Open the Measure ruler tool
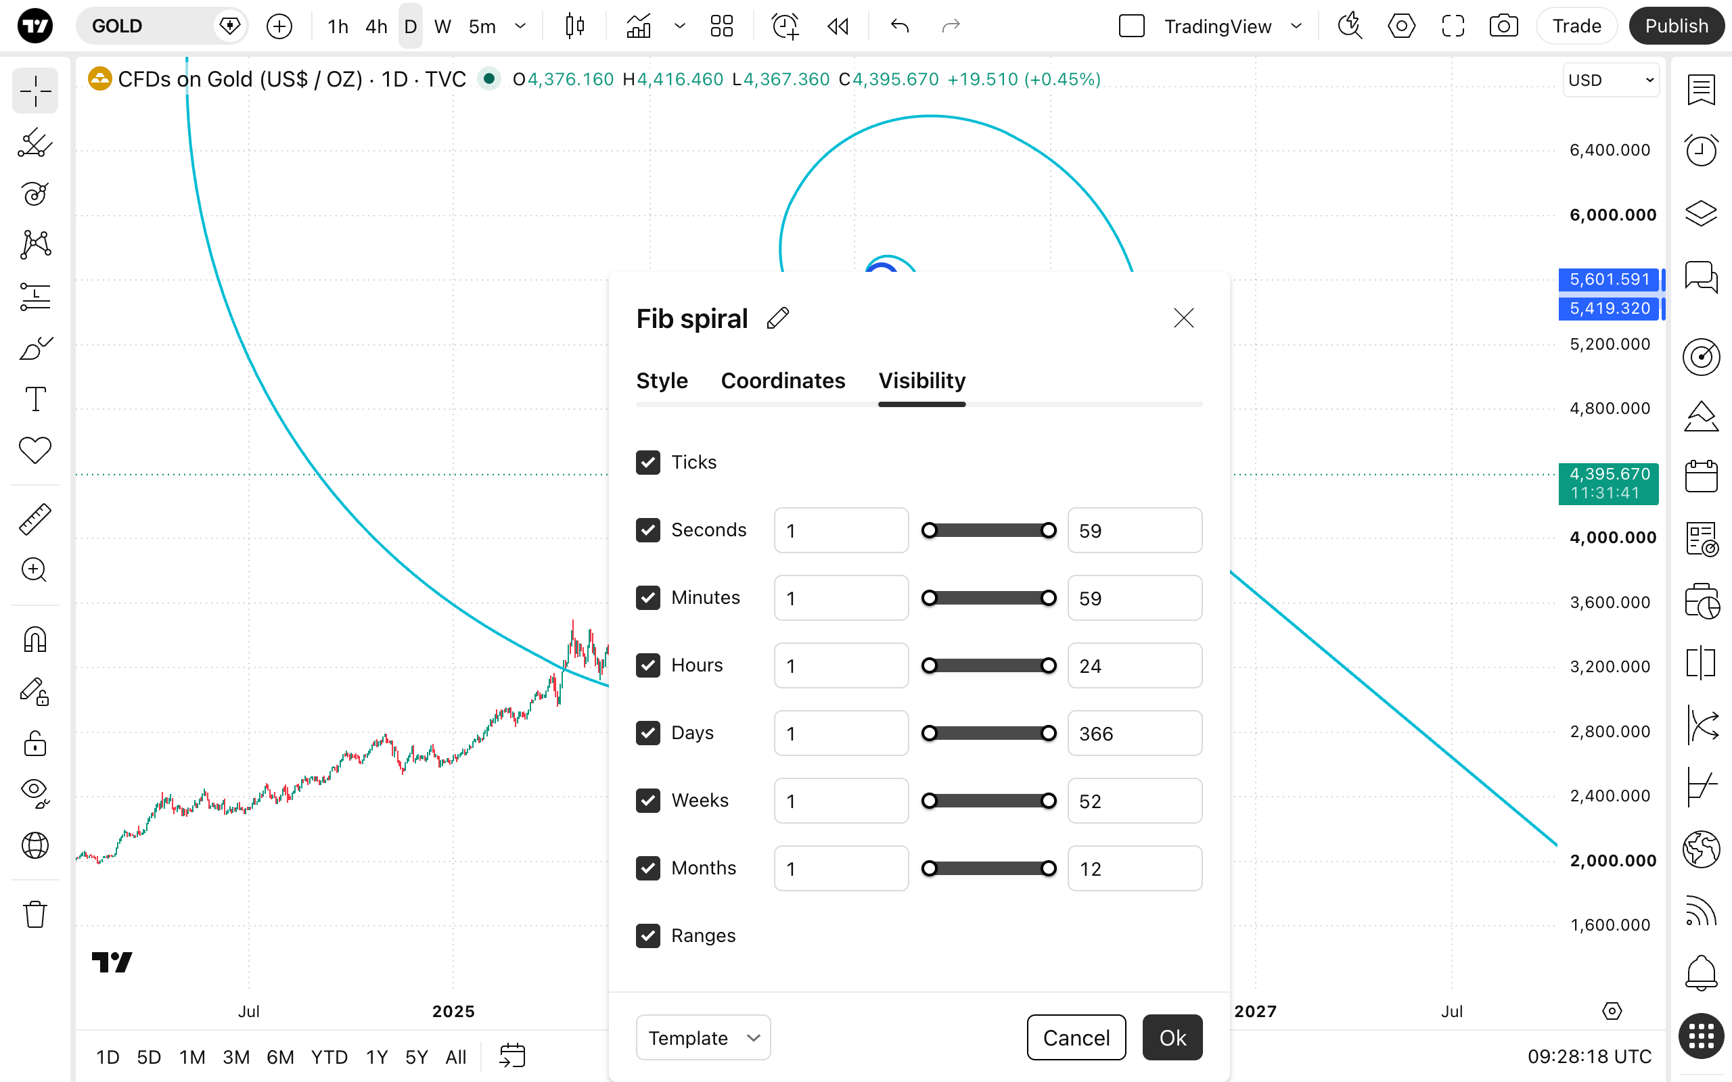This screenshot has width=1732, height=1082. (x=35, y=519)
